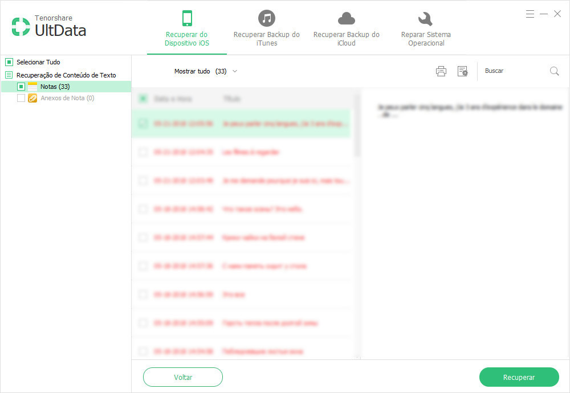570x393 pixels.
Task: Click the iCloud cloud icon
Action: click(346, 18)
